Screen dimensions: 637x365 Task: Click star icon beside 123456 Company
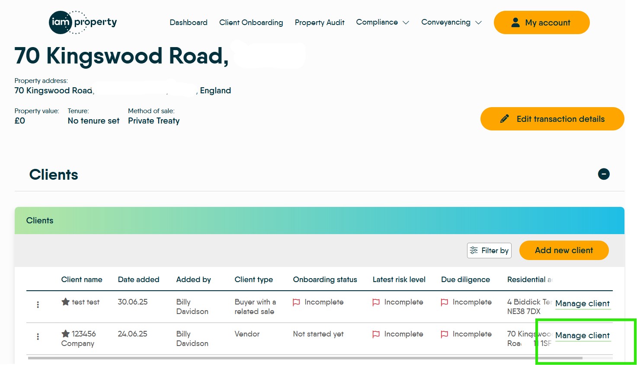coord(65,334)
